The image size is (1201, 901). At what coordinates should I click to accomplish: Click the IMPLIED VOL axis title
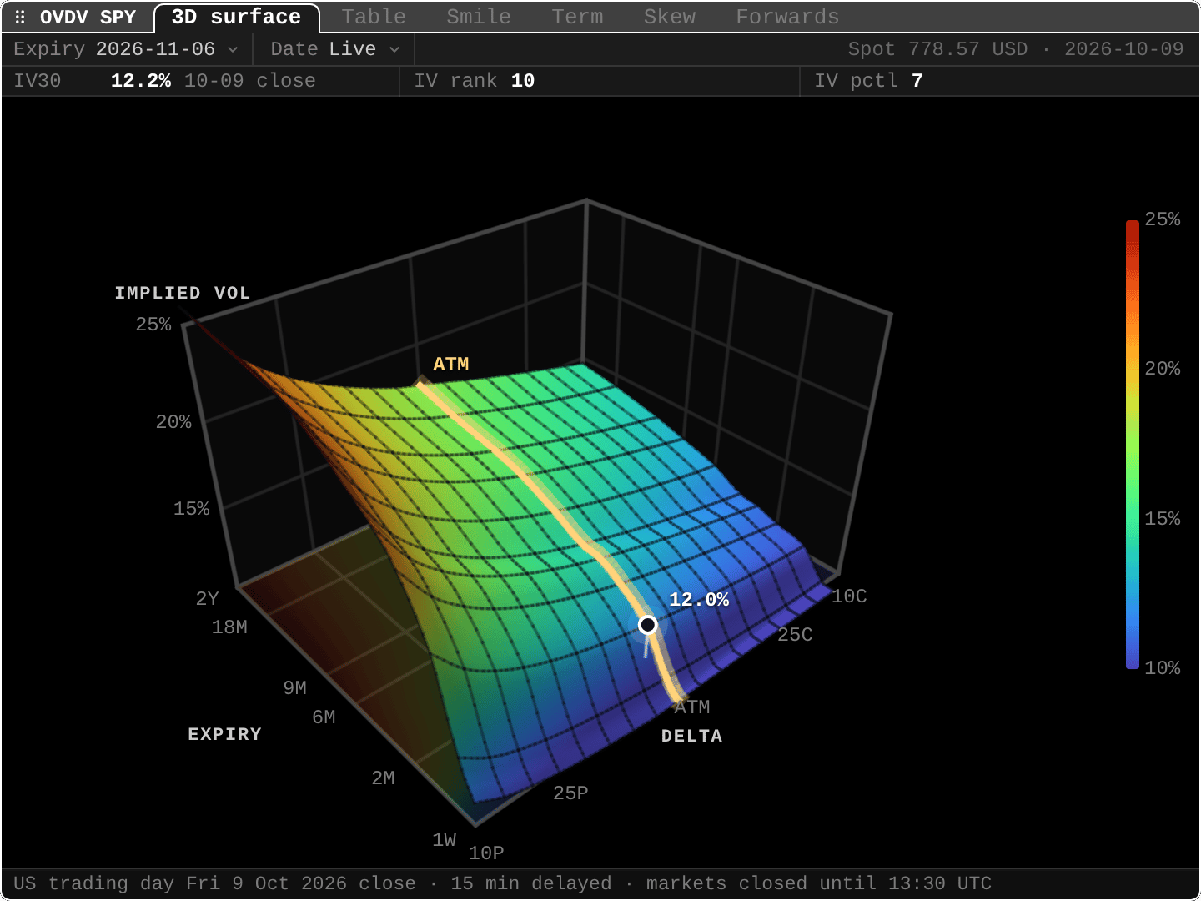[x=183, y=293]
